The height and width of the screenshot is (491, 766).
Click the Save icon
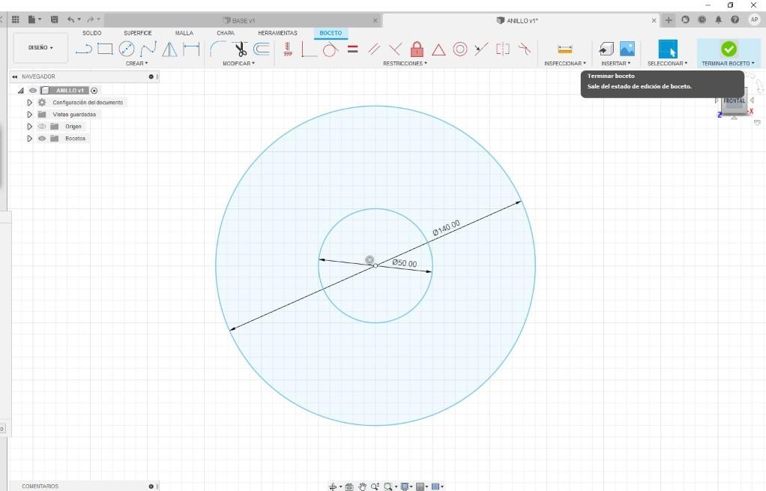54,19
